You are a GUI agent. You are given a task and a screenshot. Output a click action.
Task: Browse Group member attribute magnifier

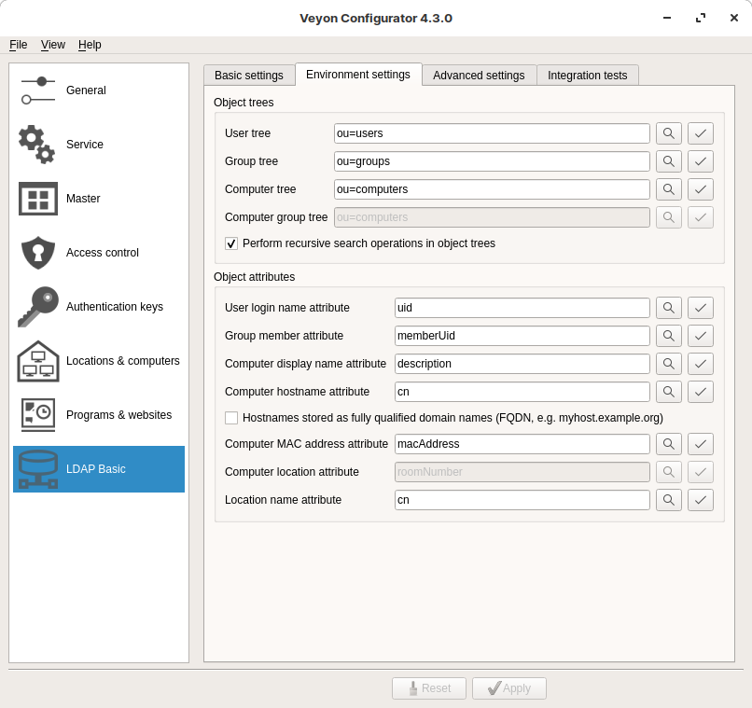coord(669,336)
